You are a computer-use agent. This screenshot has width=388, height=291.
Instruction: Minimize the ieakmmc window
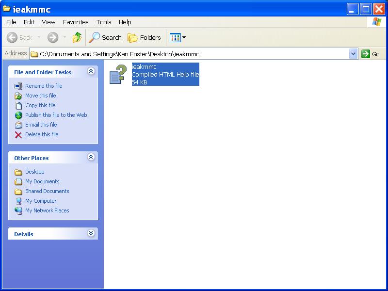click(353, 9)
